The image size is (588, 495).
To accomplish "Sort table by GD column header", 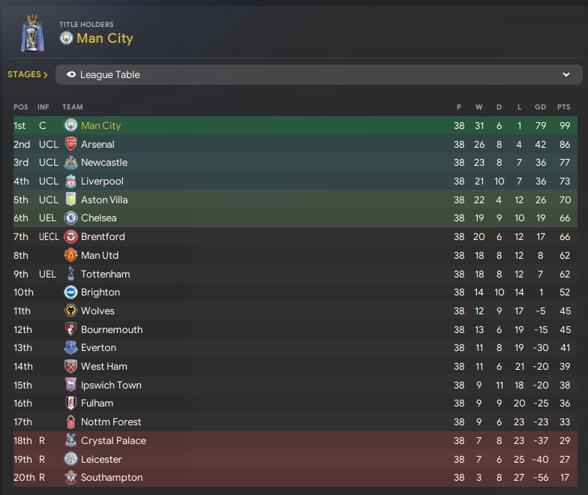I will [539, 107].
